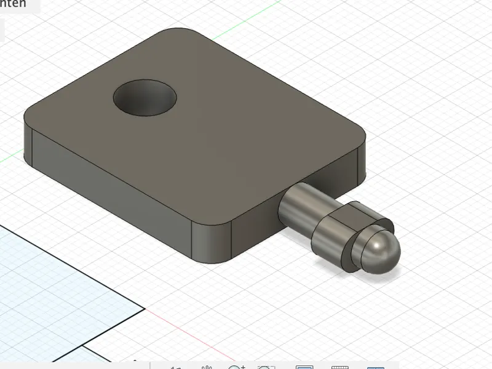The image size is (492, 369).
Task: Open the viewports layout icon
Action: click(376, 367)
